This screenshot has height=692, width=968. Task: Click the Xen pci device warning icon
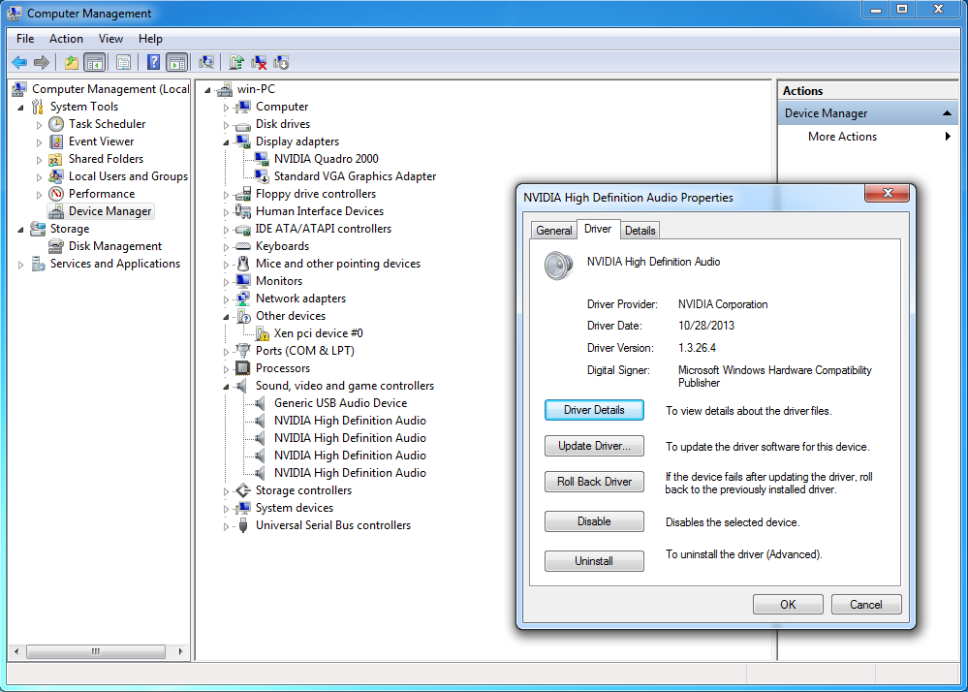click(x=262, y=333)
